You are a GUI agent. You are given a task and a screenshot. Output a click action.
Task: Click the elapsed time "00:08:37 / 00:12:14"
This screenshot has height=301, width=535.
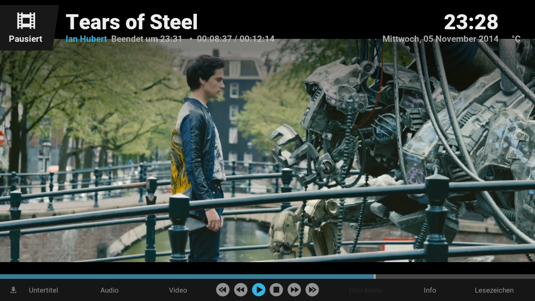(236, 39)
